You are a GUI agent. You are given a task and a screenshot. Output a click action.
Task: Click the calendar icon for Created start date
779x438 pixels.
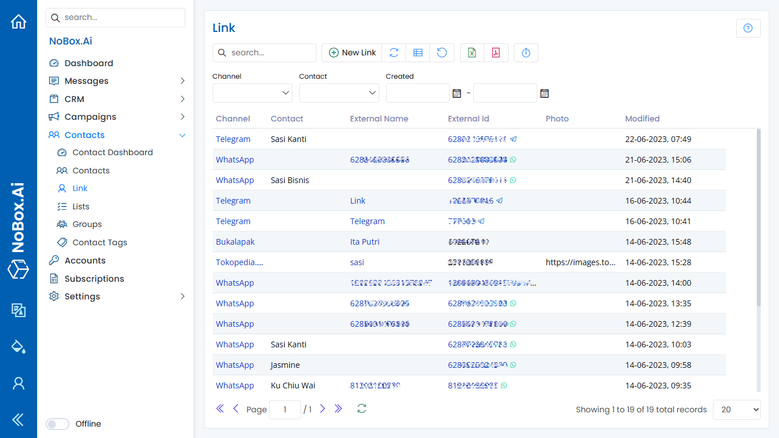[457, 93]
